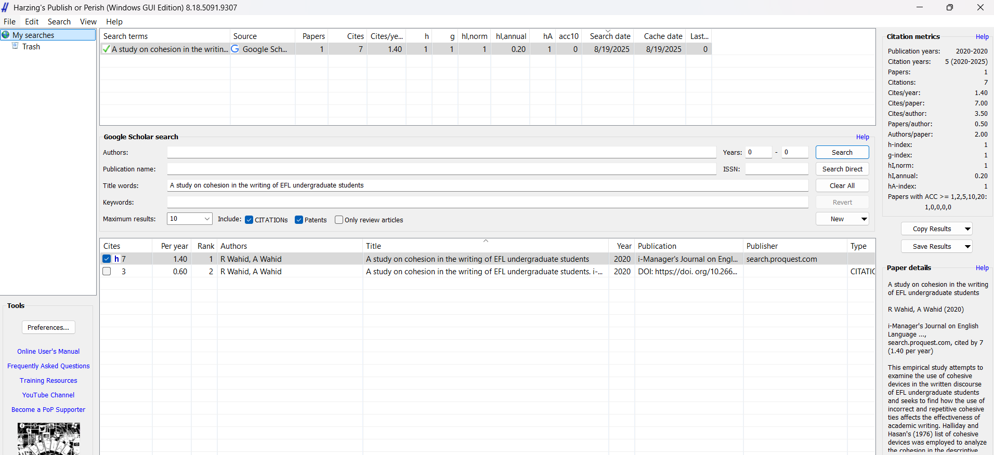Image resolution: width=994 pixels, height=455 pixels.
Task: Select Trash in the tree
Action: click(x=31, y=46)
